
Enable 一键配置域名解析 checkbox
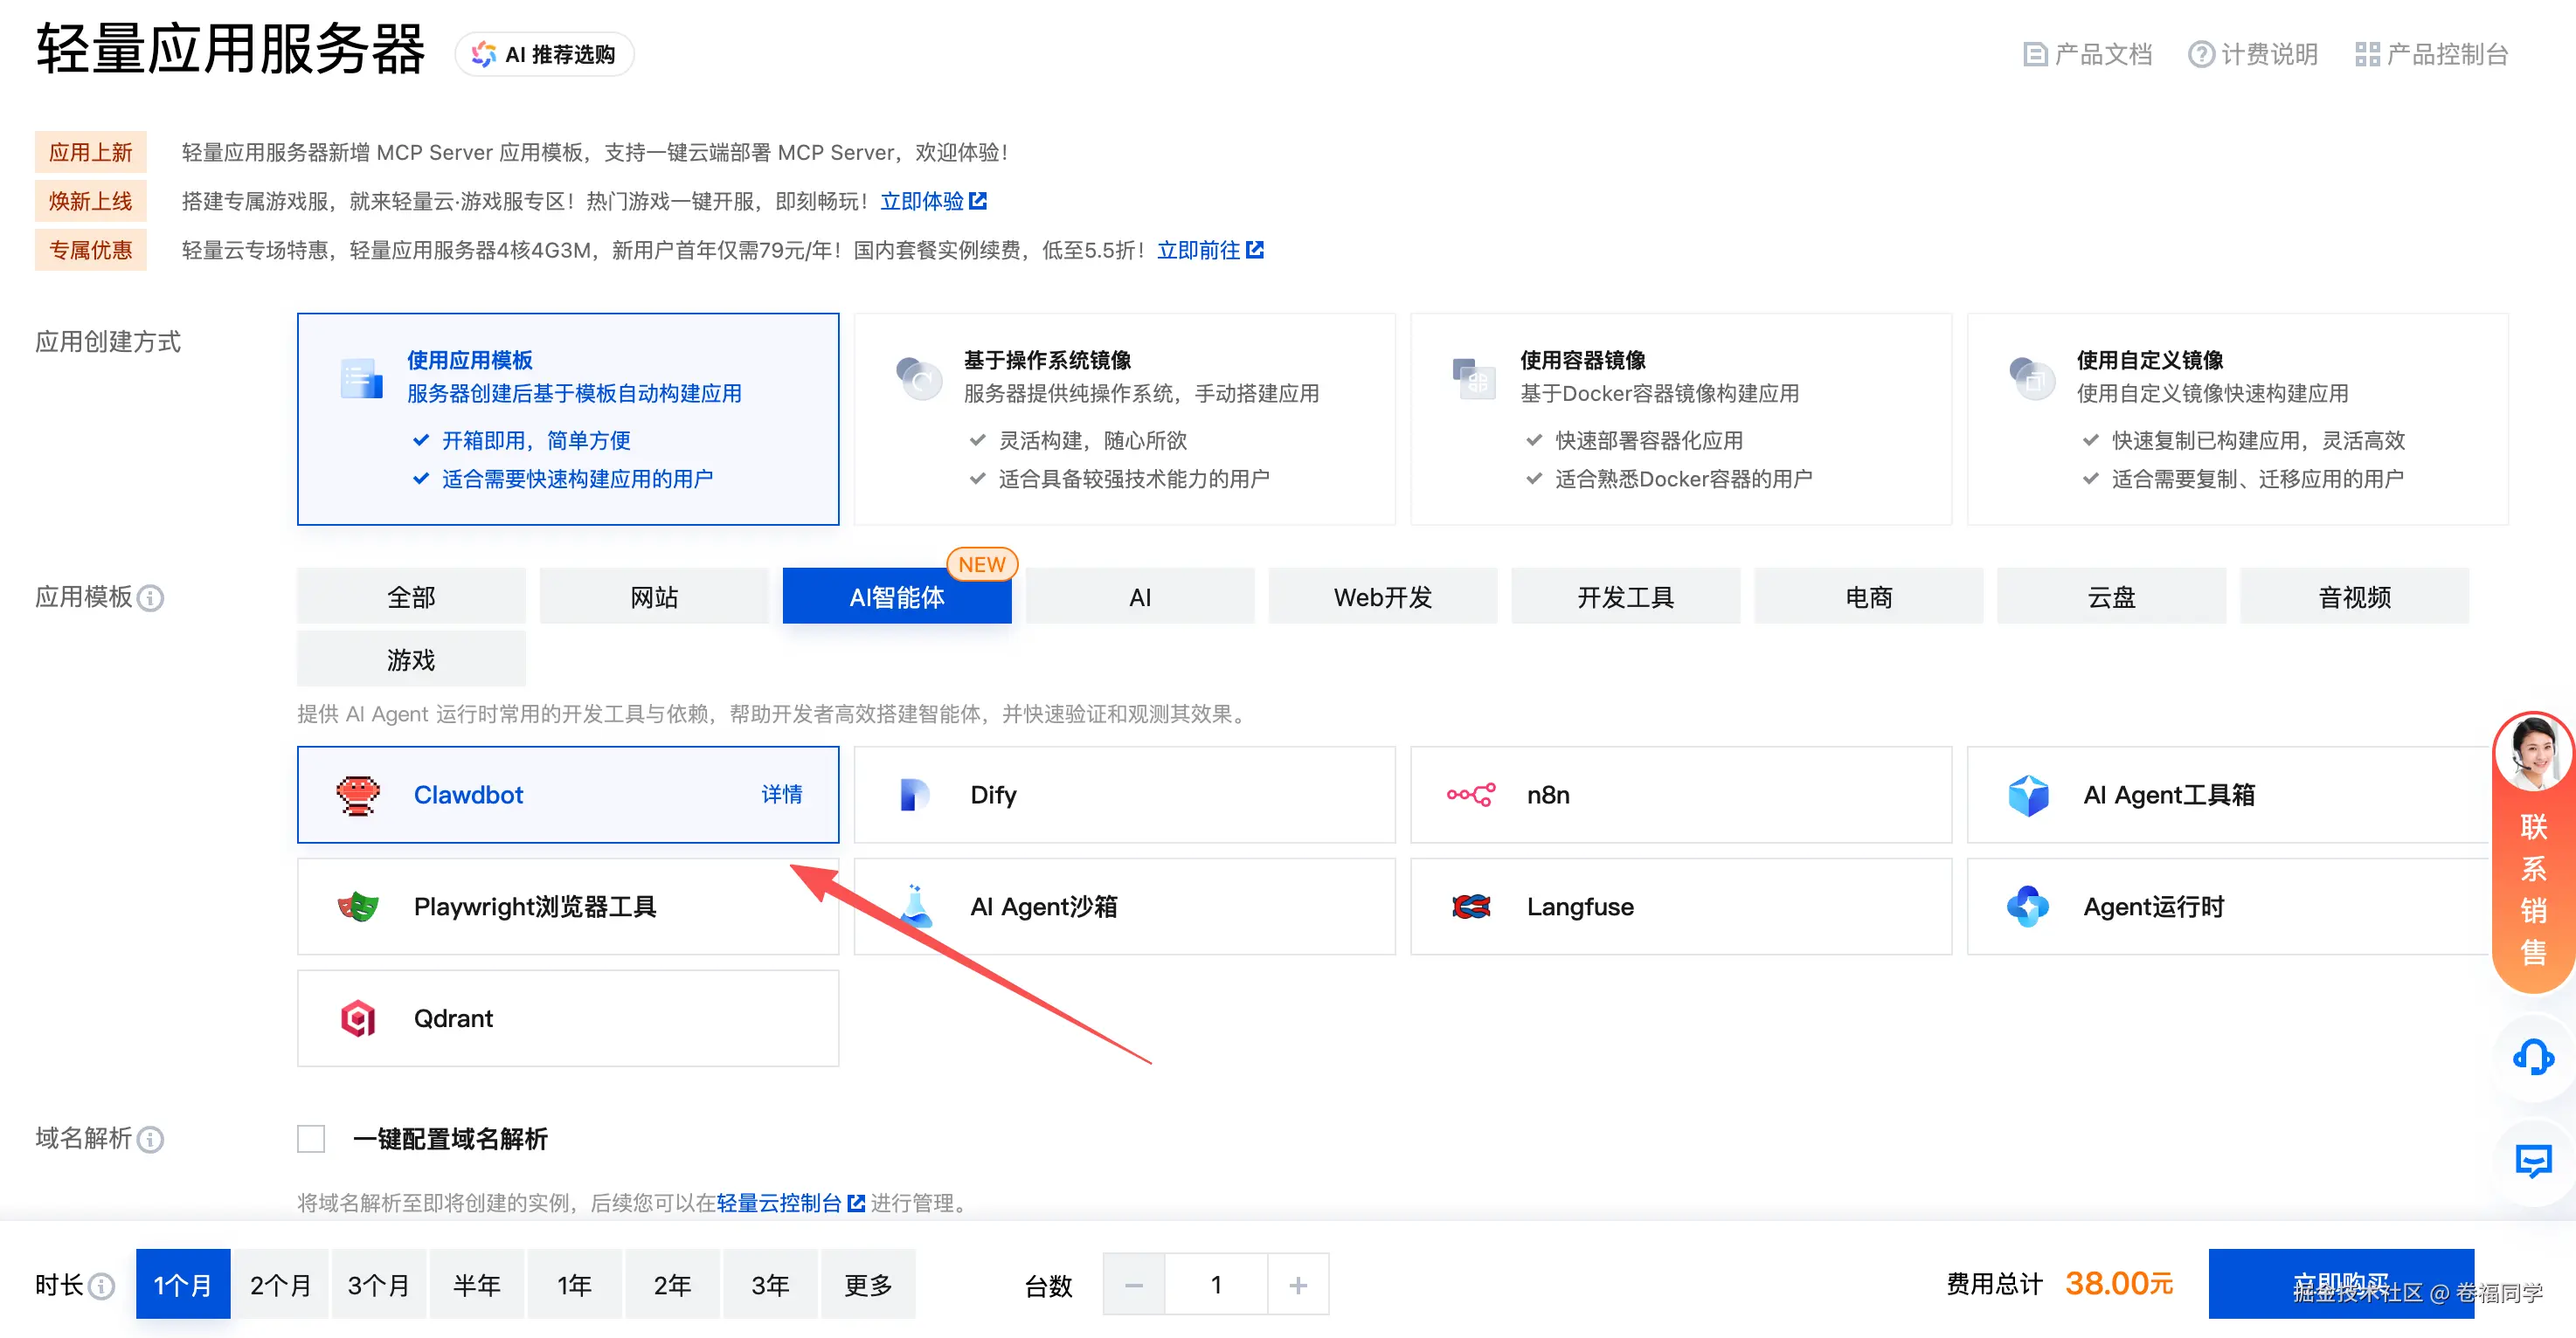pyautogui.click(x=311, y=1139)
